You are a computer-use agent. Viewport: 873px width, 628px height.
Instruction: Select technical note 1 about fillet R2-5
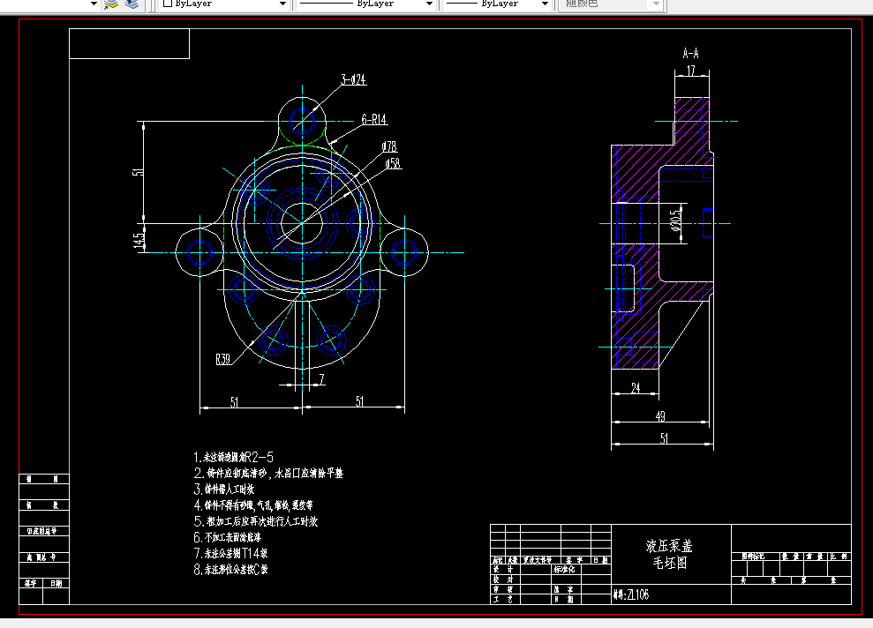click(233, 457)
